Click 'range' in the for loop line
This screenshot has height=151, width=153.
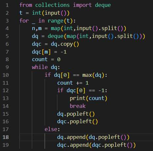click(56, 21)
